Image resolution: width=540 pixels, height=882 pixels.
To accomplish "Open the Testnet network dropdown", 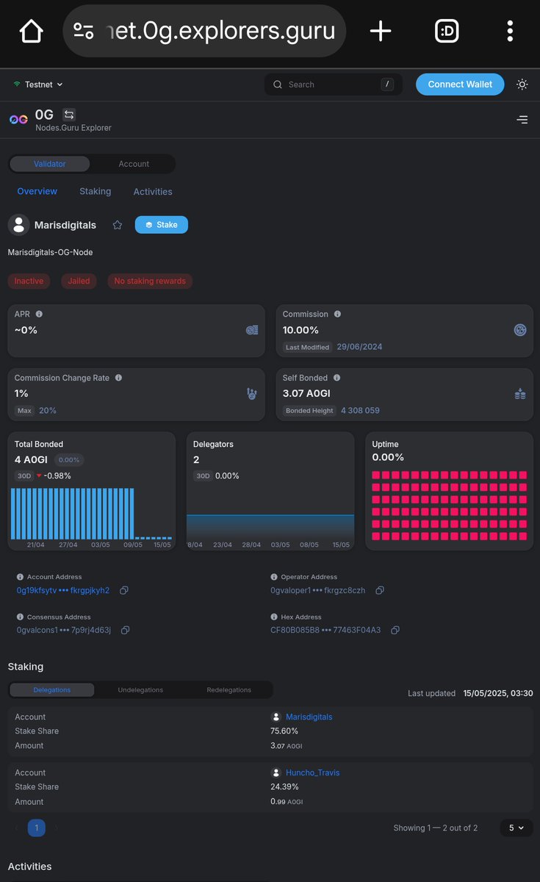I will click(x=38, y=85).
